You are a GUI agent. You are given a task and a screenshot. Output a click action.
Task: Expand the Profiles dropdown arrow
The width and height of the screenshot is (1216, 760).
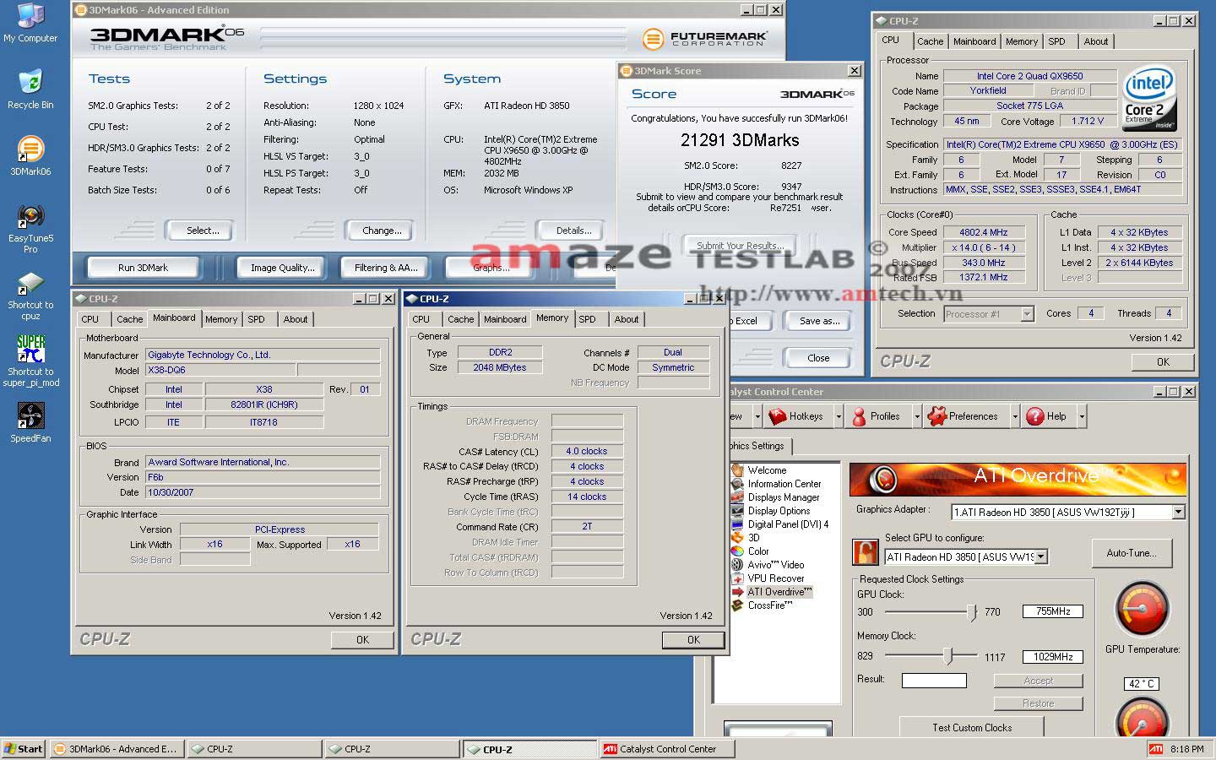click(x=916, y=416)
